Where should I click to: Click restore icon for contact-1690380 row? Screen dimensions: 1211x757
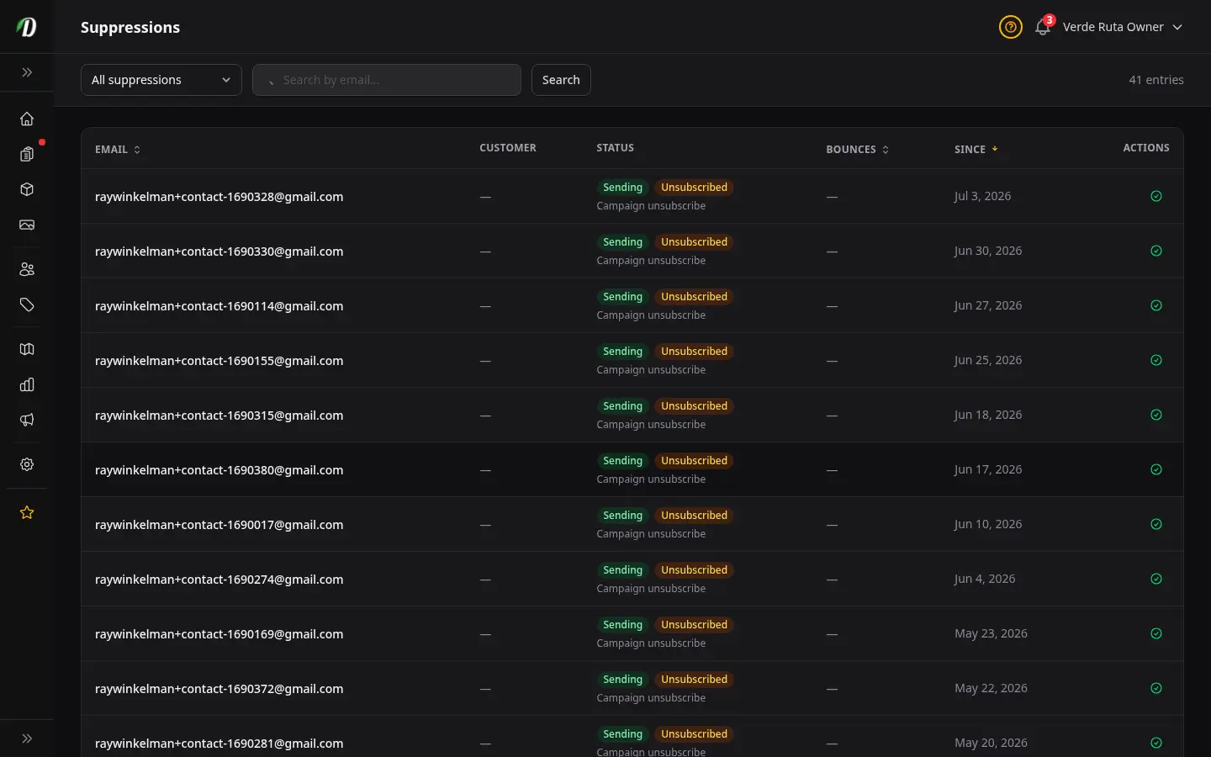[x=1156, y=469]
